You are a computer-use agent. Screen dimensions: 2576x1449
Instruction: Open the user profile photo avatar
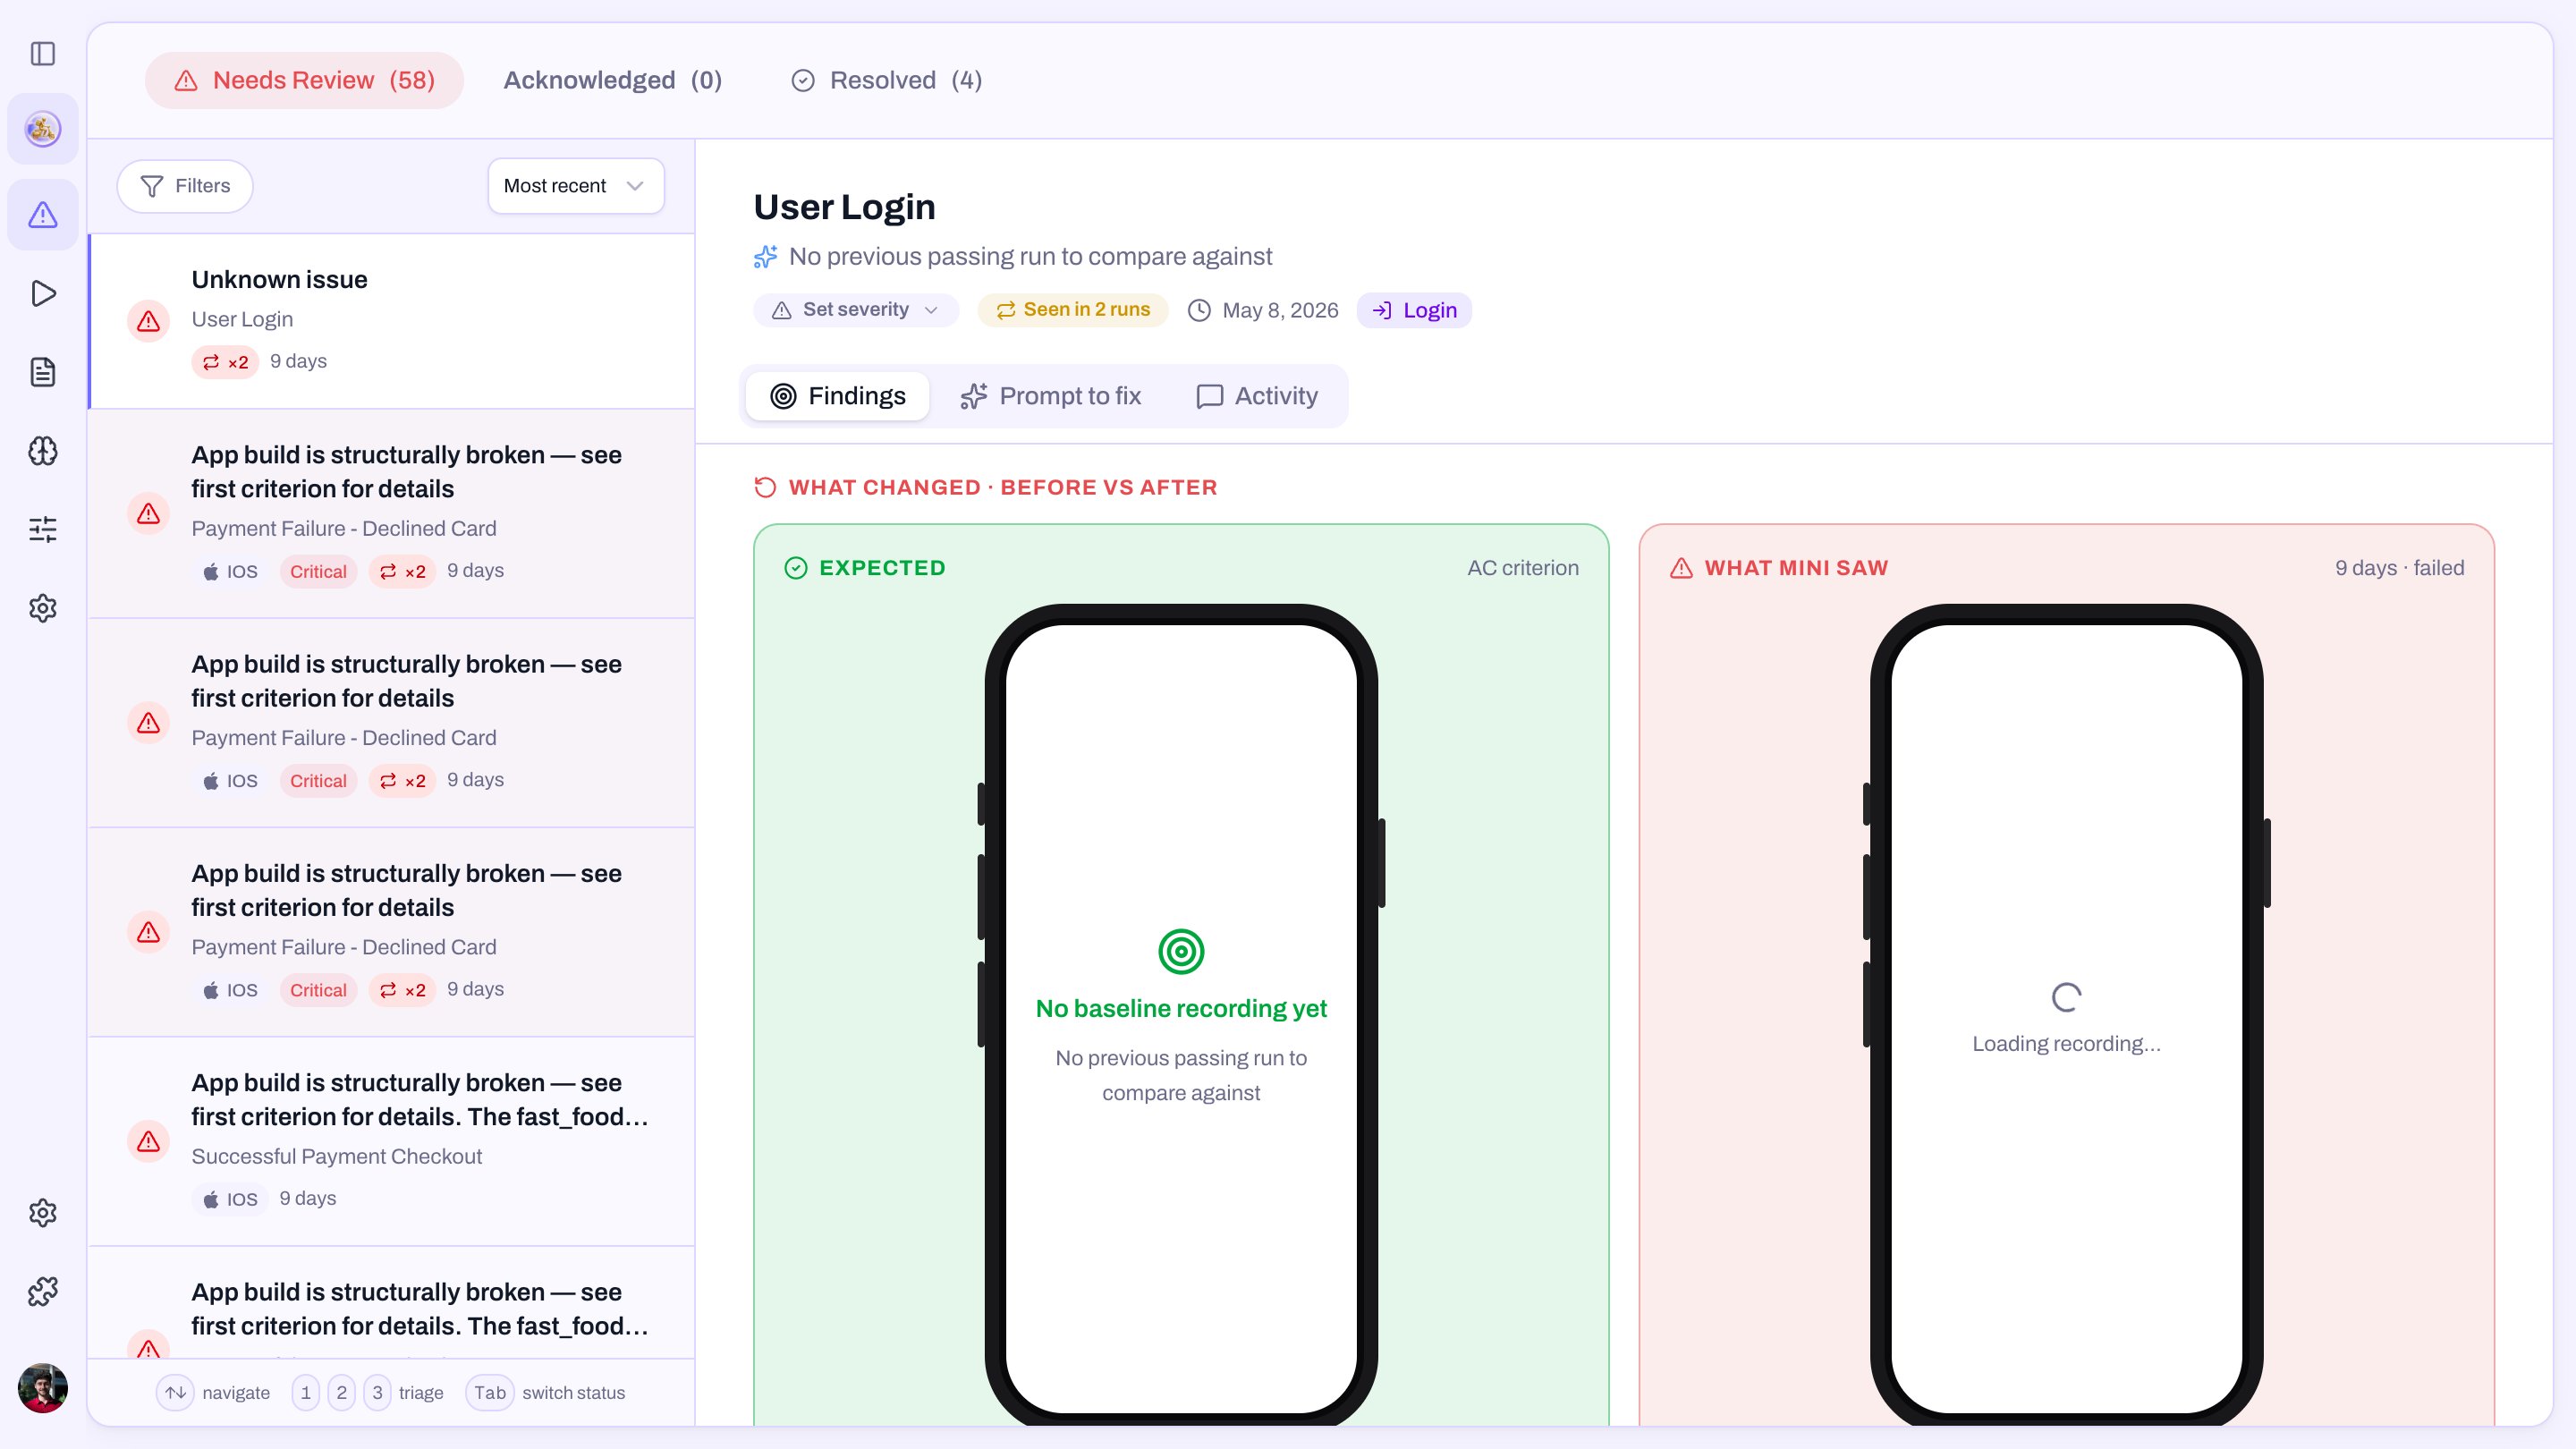point(43,1388)
